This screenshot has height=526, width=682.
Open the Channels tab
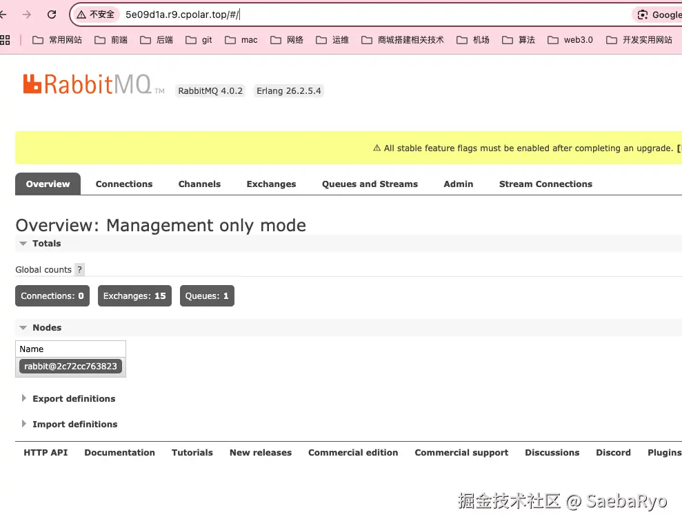coord(200,184)
